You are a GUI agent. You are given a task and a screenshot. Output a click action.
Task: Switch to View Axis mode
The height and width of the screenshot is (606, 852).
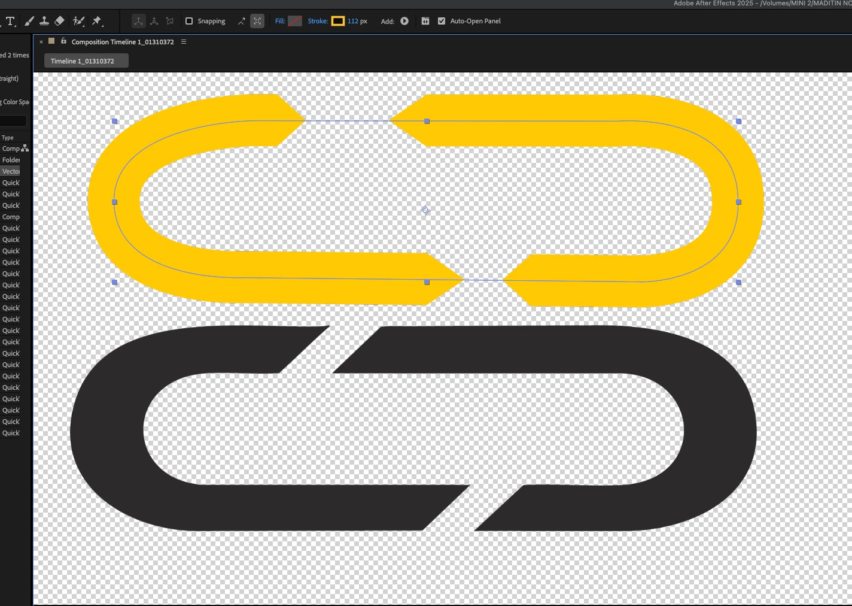(170, 21)
